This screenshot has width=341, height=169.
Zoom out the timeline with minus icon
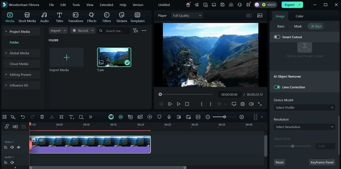click(208, 117)
